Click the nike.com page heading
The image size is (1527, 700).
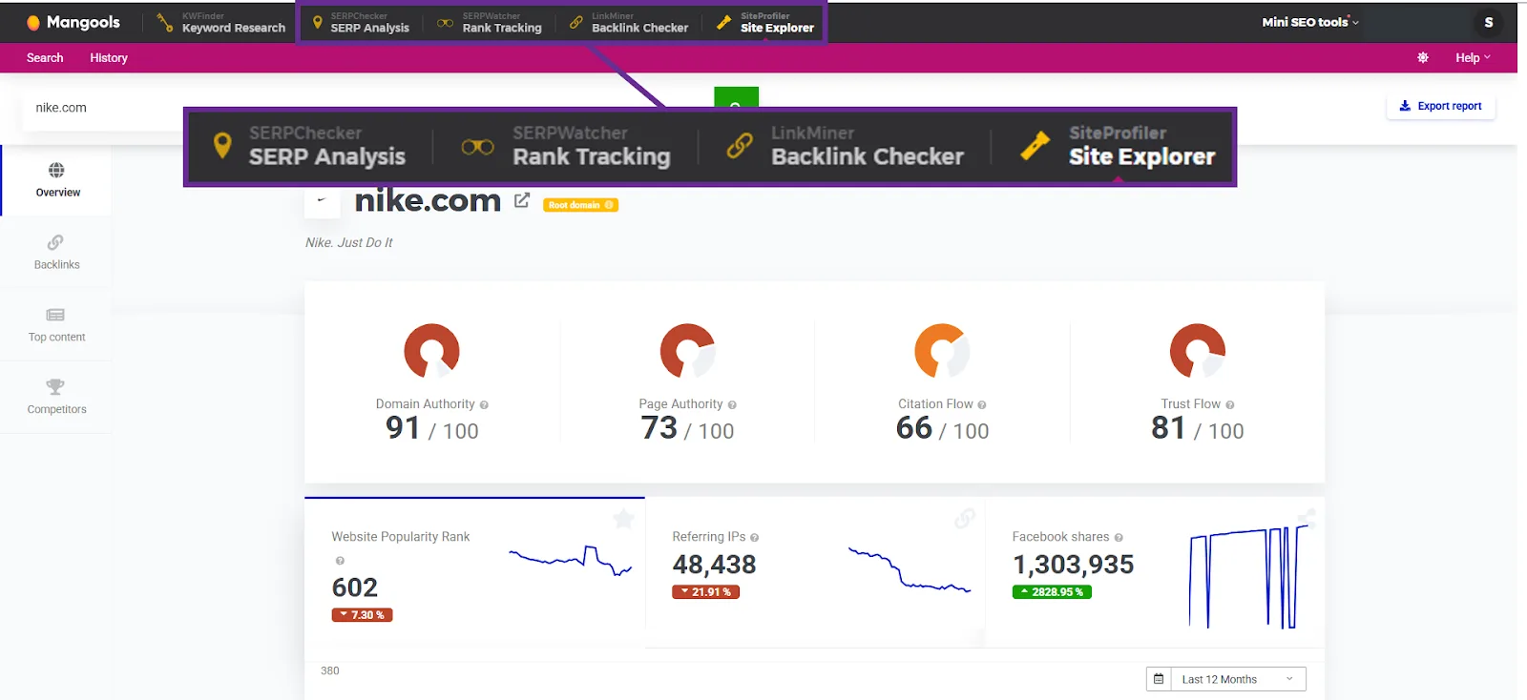[x=428, y=200]
